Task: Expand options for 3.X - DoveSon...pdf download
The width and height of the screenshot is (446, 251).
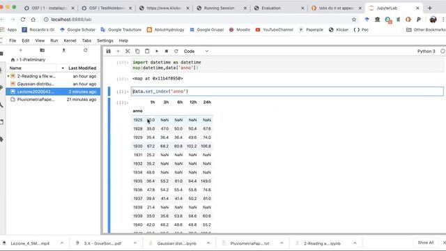Action: click(135, 243)
